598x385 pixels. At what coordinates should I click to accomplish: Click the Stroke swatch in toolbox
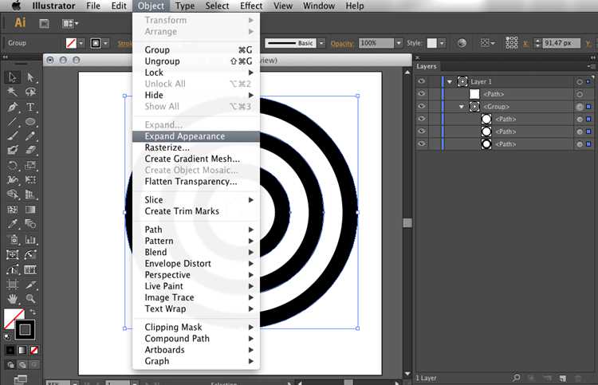point(25,330)
